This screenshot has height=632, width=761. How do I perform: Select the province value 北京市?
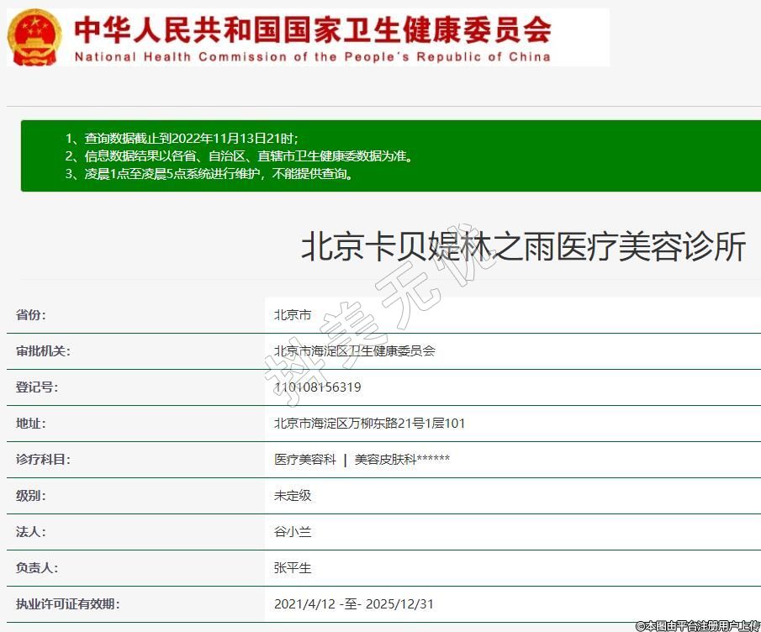pyautogui.click(x=293, y=315)
